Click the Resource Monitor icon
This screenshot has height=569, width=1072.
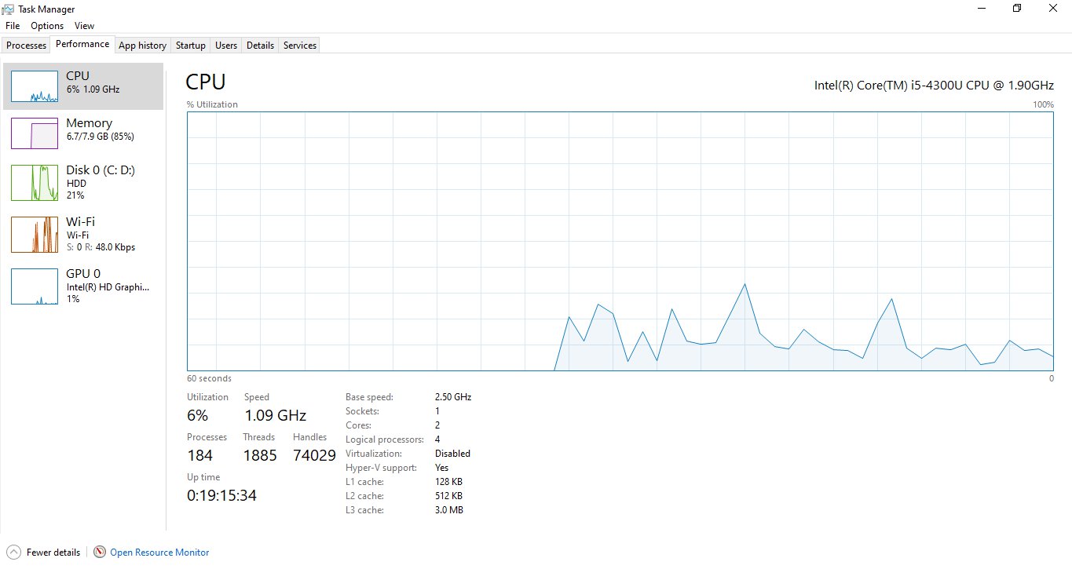pos(101,552)
